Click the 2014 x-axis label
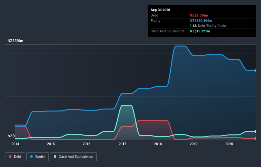 tap(15, 144)
